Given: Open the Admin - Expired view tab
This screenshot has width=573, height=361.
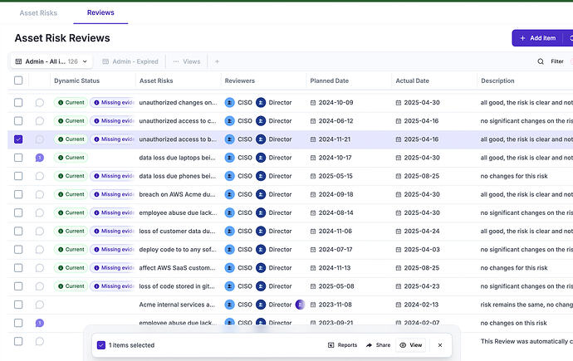Looking at the screenshot, I should tap(130, 61).
